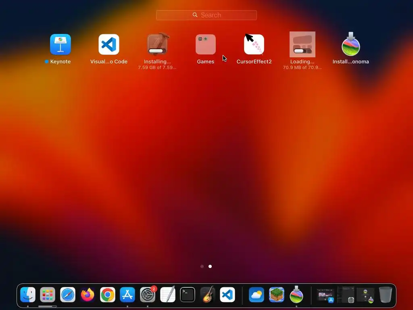The image size is (413, 310).
Task: Restore the minimized macOS installer window
Action: coord(365,295)
